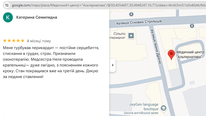Open Катерина Семипядна's reviewer profile
Image resolution: width=206 pixels, height=116 pixels.
coord(37,17)
